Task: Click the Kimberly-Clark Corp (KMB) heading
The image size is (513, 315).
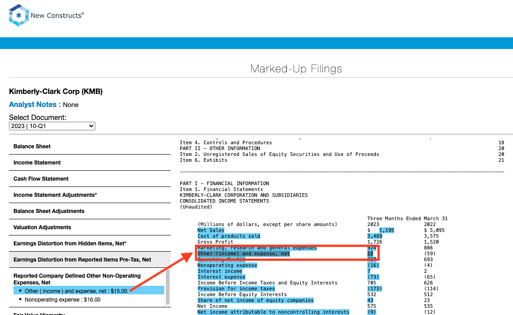Action: [56, 92]
